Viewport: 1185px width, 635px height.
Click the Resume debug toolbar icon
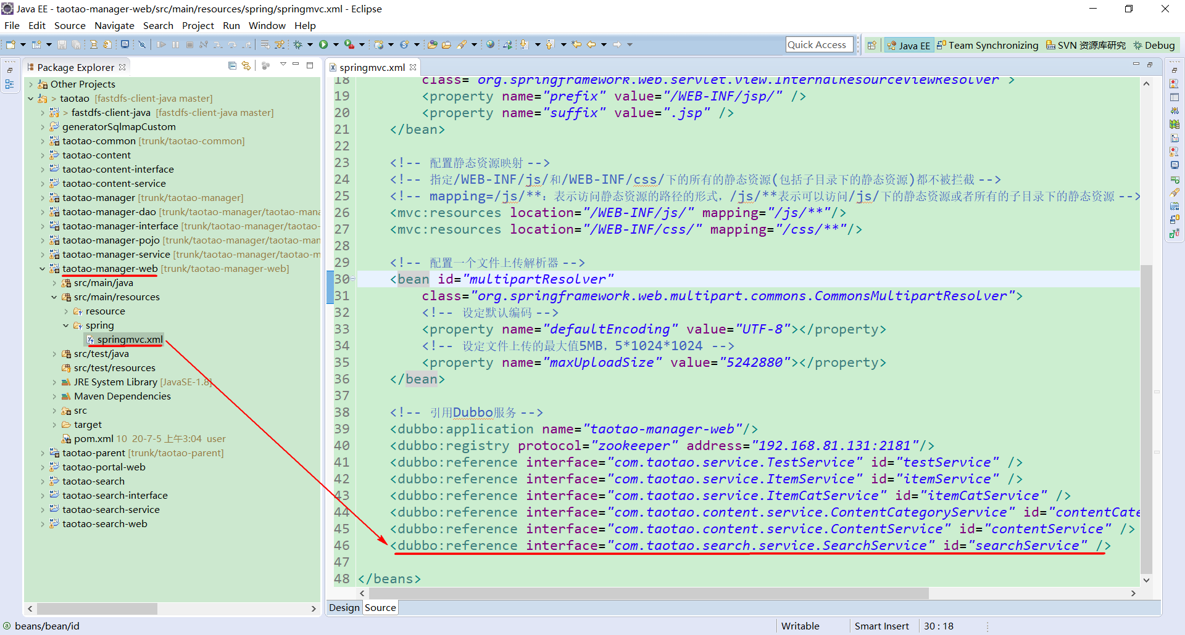(161, 44)
